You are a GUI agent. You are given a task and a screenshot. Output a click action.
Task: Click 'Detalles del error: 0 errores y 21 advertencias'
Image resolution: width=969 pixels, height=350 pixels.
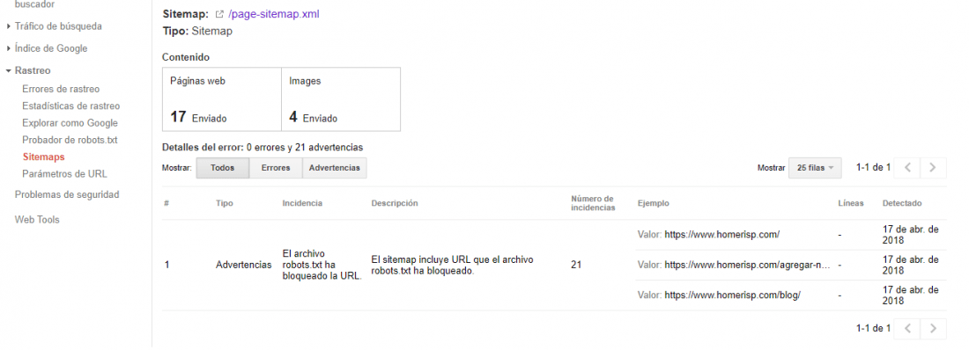pyautogui.click(x=262, y=148)
